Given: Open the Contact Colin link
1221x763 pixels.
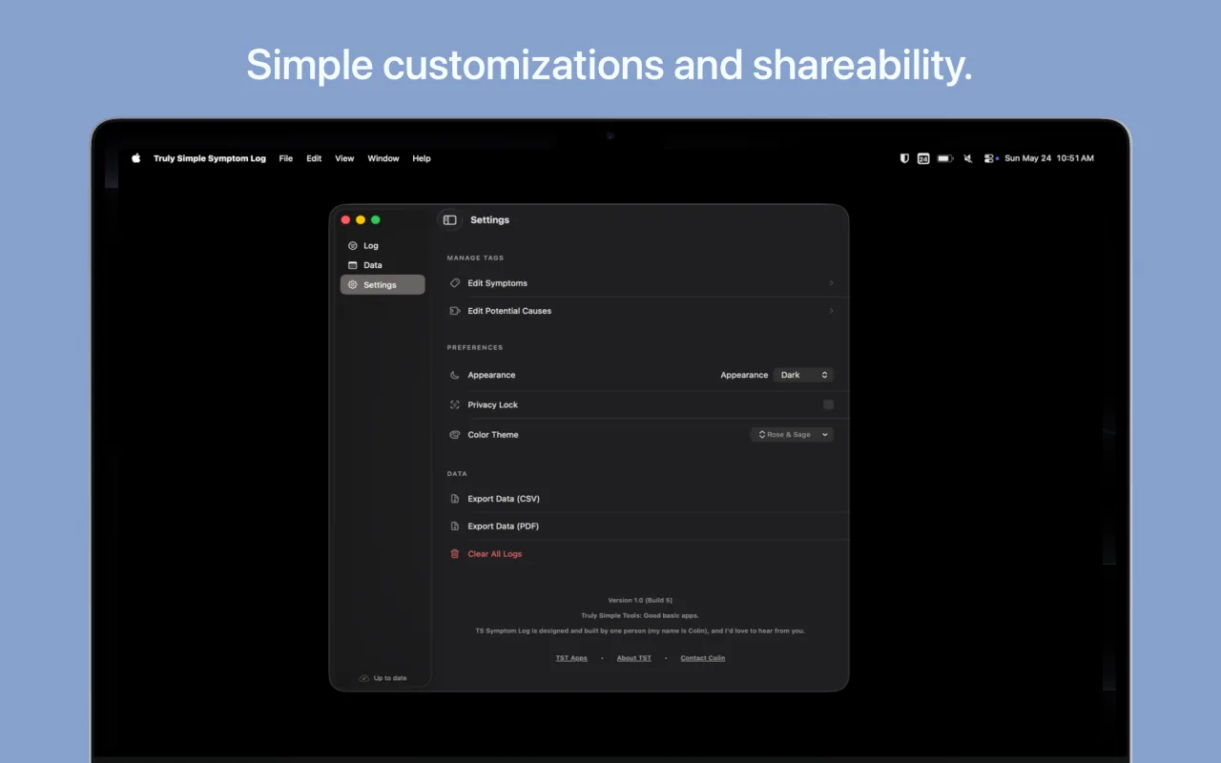Looking at the screenshot, I should [703, 658].
